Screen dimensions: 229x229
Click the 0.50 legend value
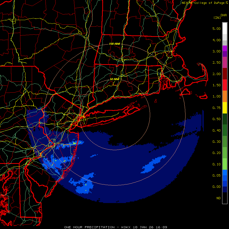(217, 119)
